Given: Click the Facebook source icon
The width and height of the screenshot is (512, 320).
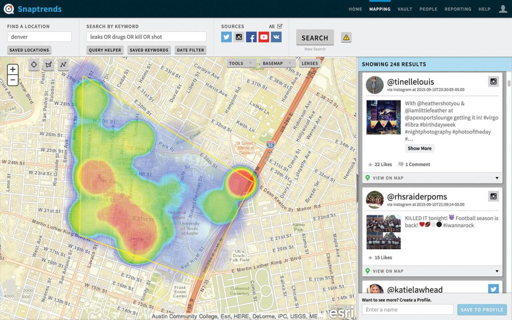Looking at the screenshot, I should tap(251, 37).
